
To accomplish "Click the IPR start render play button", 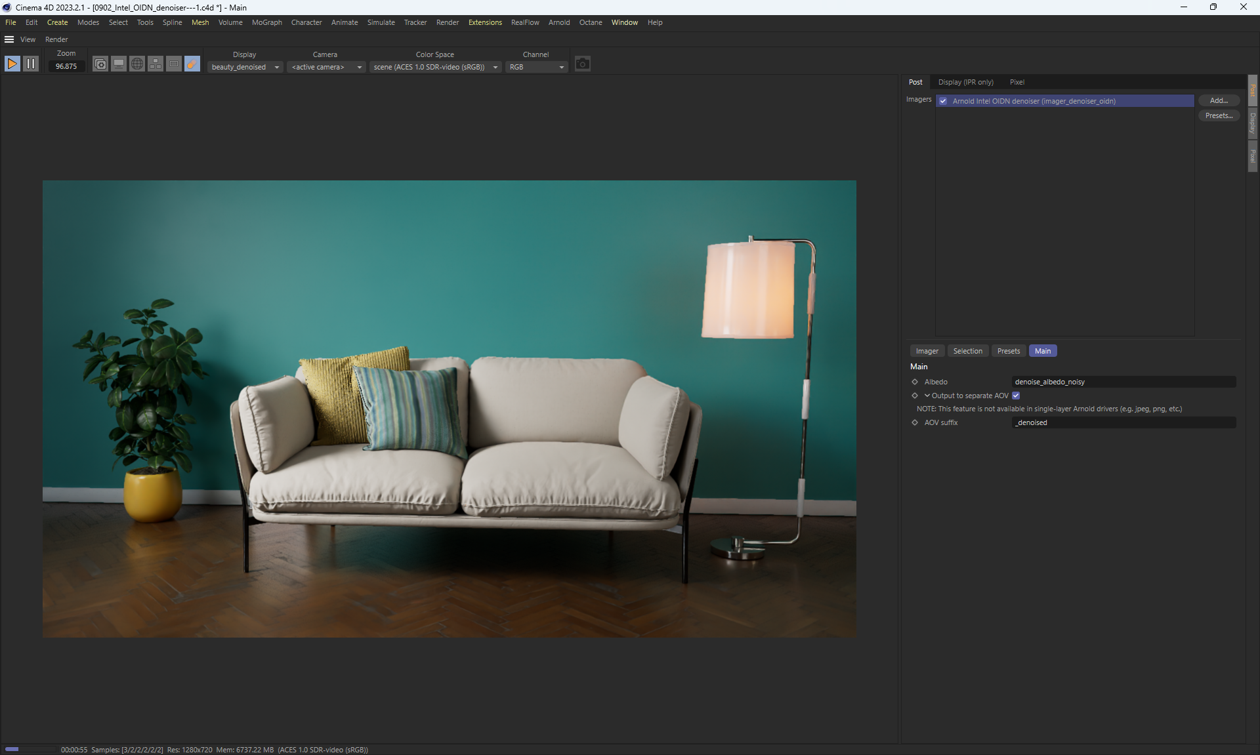I will pos(12,64).
